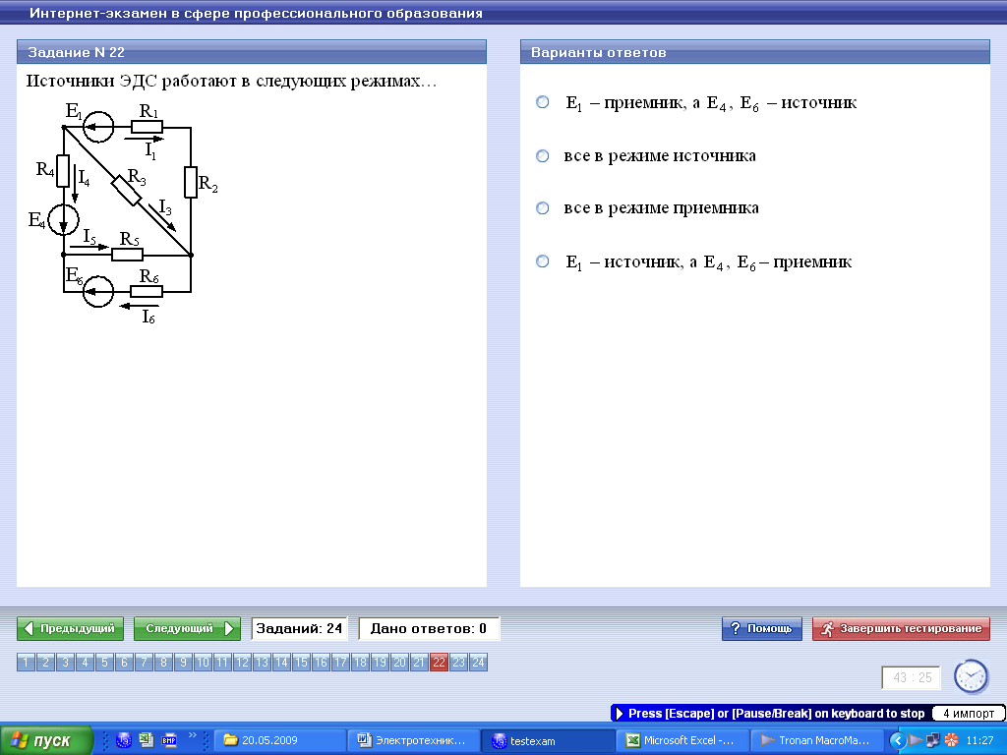Jump to question number 14
Screen dimensions: 1007x755
[x=282, y=662]
